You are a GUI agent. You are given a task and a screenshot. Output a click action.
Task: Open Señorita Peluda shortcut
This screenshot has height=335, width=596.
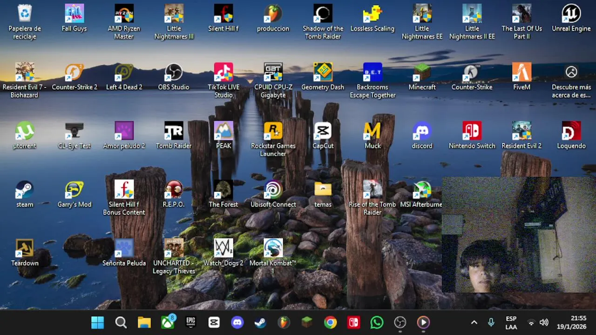124,253
